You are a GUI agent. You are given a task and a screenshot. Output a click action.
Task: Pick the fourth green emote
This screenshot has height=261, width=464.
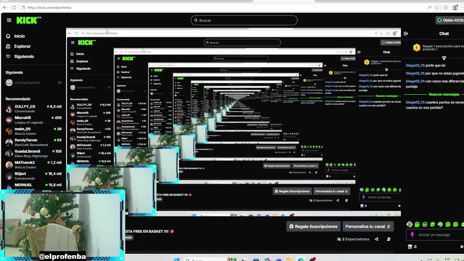[x=432, y=224]
